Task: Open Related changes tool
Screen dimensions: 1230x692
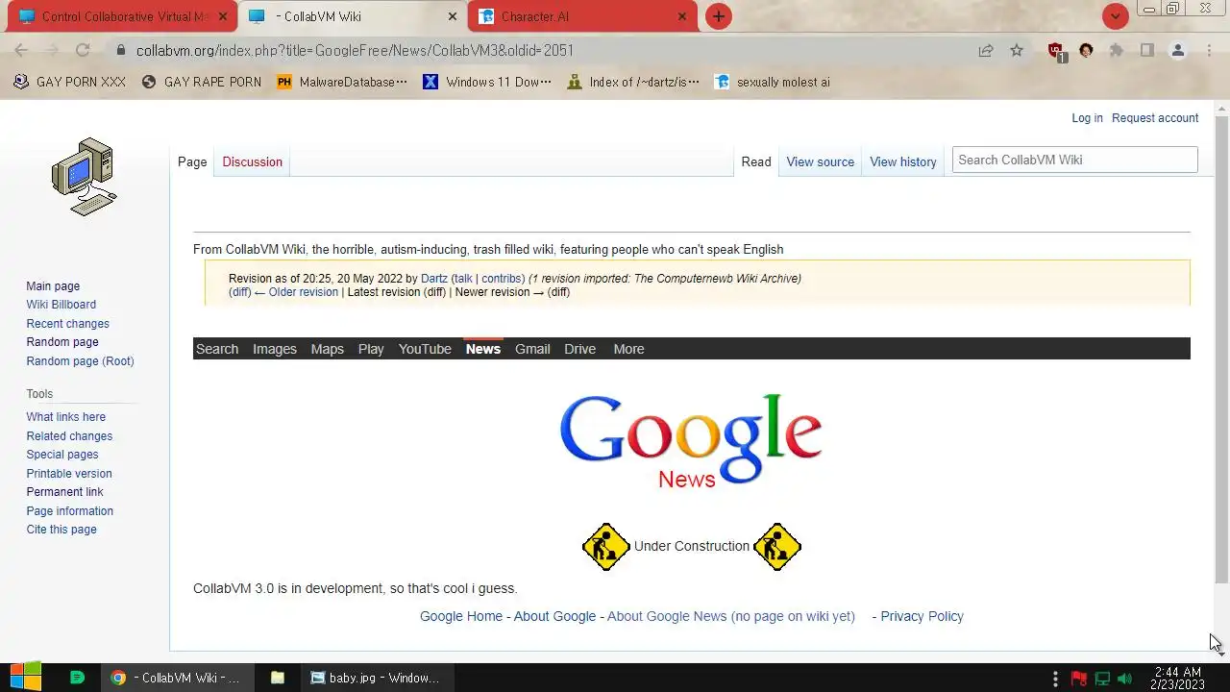Action: (x=69, y=436)
